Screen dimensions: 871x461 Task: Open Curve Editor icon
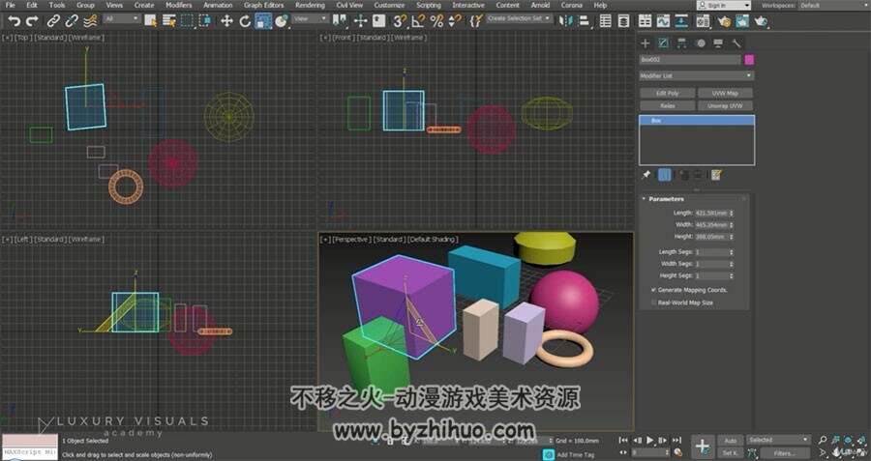(x=663, y=21)
